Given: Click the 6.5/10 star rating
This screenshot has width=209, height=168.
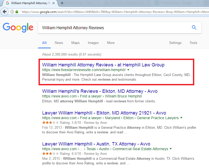Looking at the screenshot, I should click(x=50, y=154).
